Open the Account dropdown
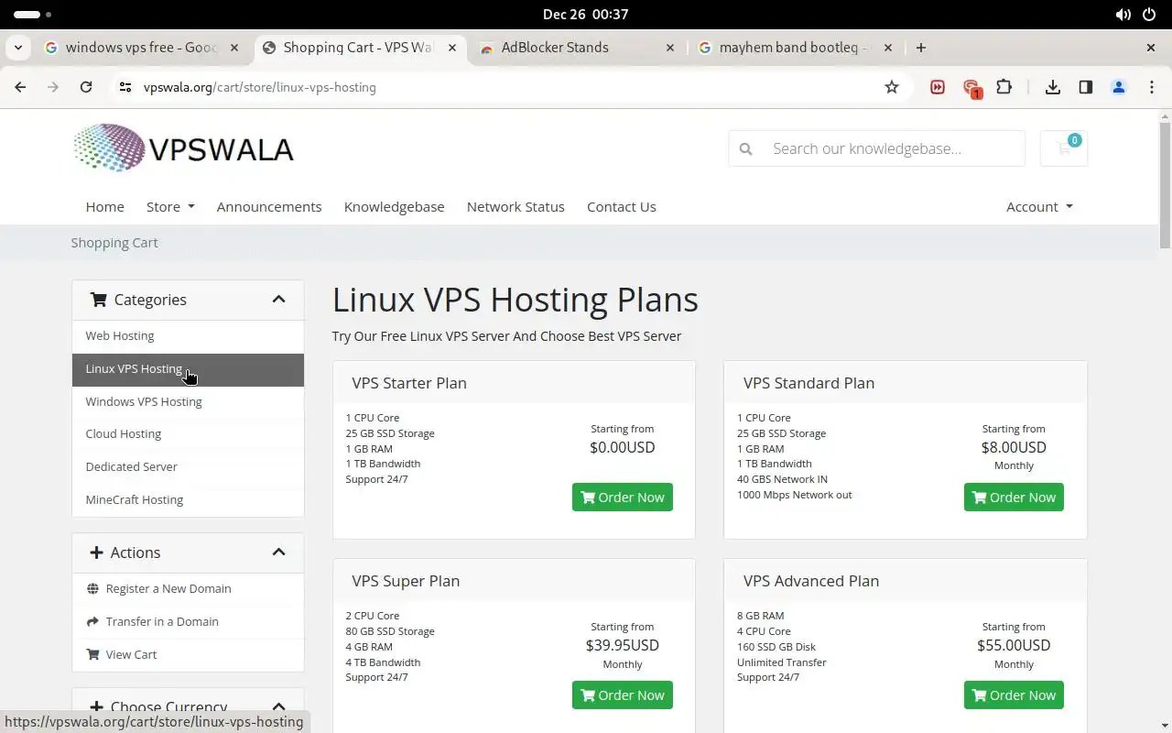The image size is (1172, 733). point(1039,207)
